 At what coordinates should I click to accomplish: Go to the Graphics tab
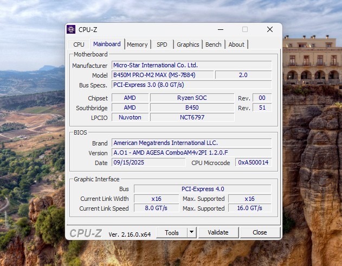click(x=188, y=45)
